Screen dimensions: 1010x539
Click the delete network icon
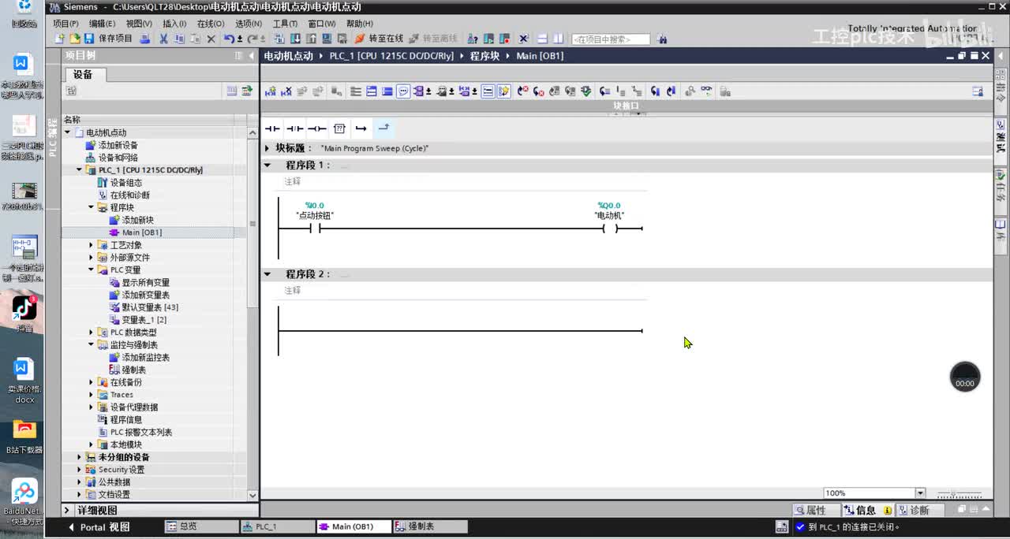tap(286, 91)
